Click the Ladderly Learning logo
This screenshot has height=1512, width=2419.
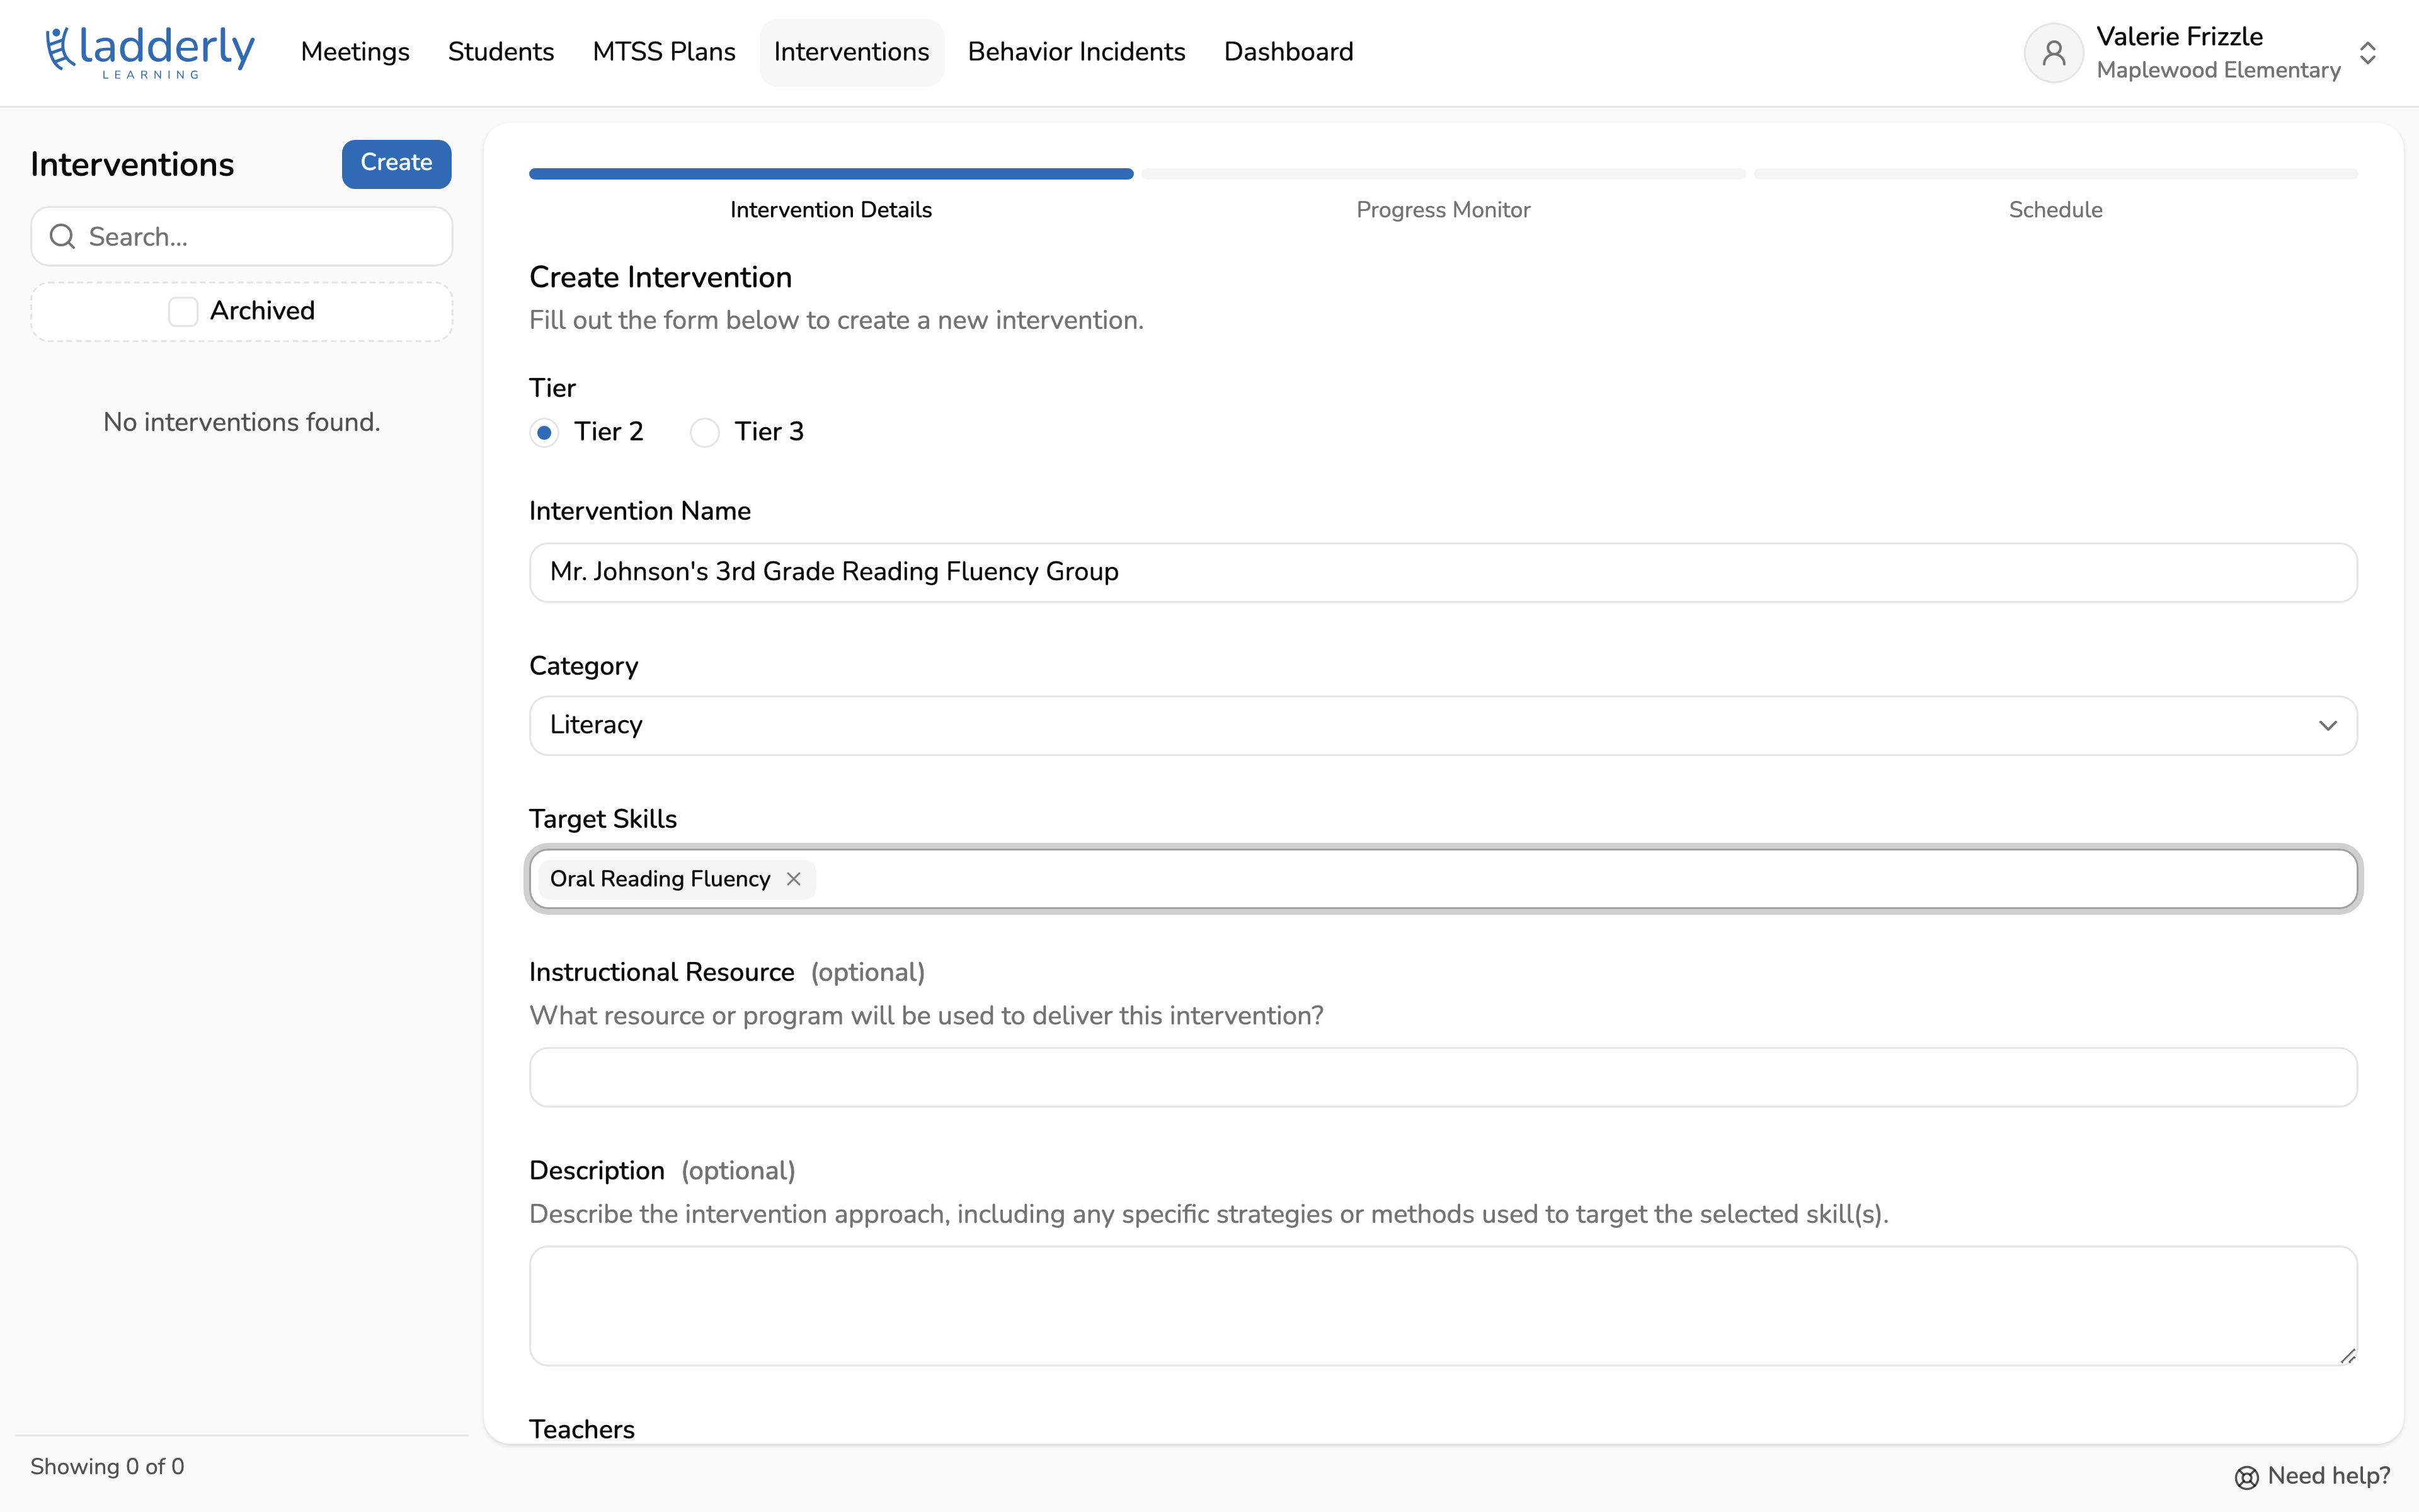tap(150, 52)
